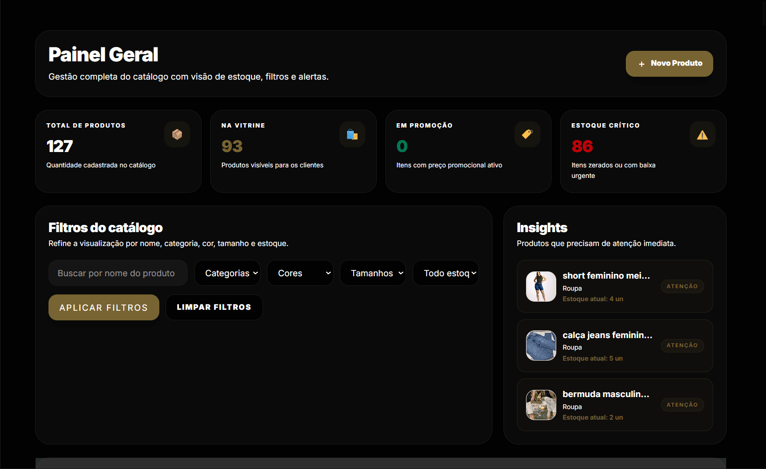
Task: Click Atenção badge on calça jeans item
Action: point(682,345)
